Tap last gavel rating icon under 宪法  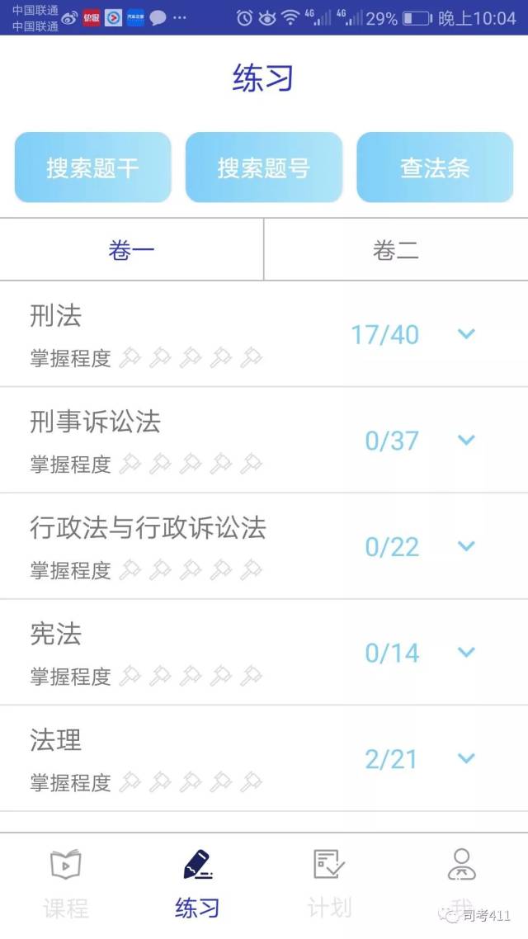click(x=251, y=677)
